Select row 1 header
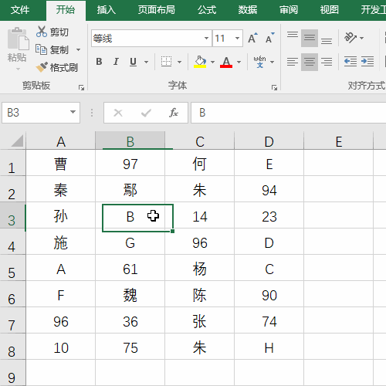 [12, 163]
